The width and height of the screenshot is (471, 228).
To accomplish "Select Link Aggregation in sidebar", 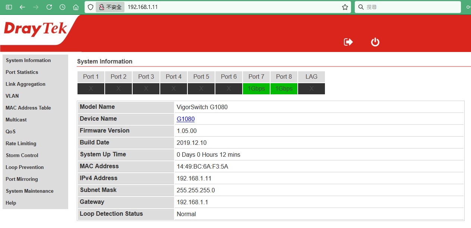I will 25,84.
